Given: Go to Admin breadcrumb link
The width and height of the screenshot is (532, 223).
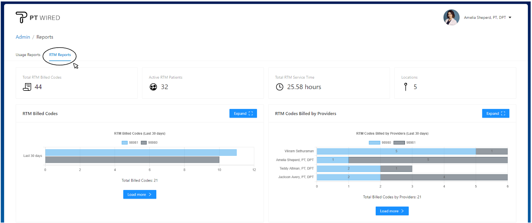Looking at the screenshot, I should pyautogui.click(x=23, y=37).
